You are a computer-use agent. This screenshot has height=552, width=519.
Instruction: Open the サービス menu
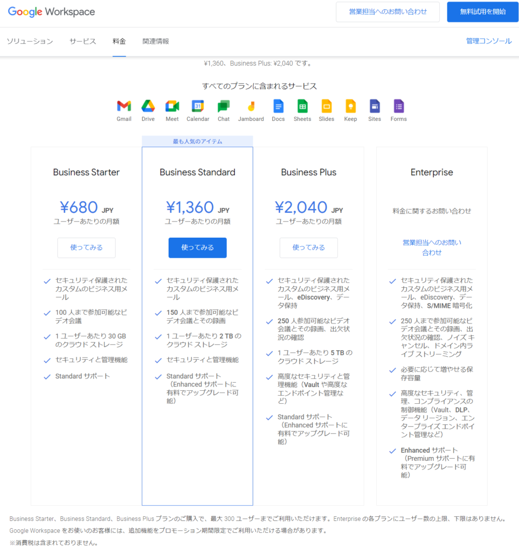click(x=82, y=41)
